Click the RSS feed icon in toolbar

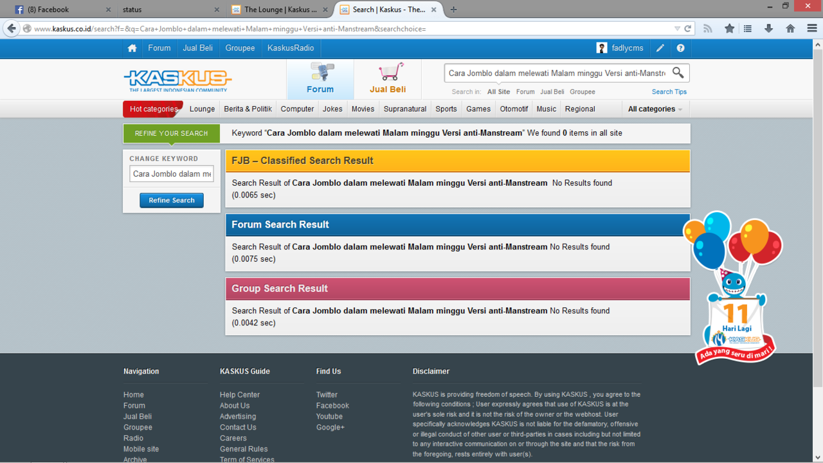pos(708,28)
